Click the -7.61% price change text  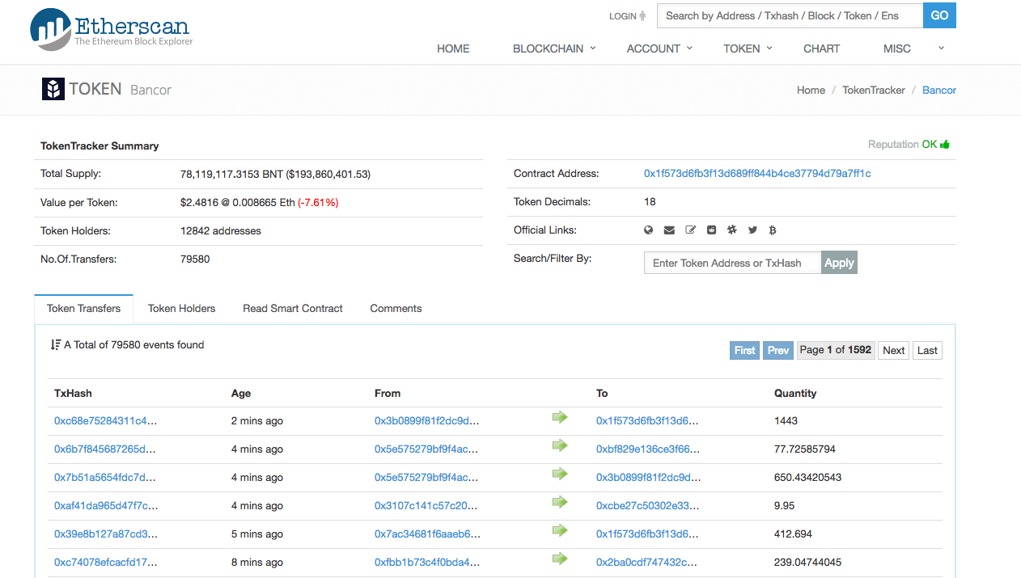coord(318,203)
